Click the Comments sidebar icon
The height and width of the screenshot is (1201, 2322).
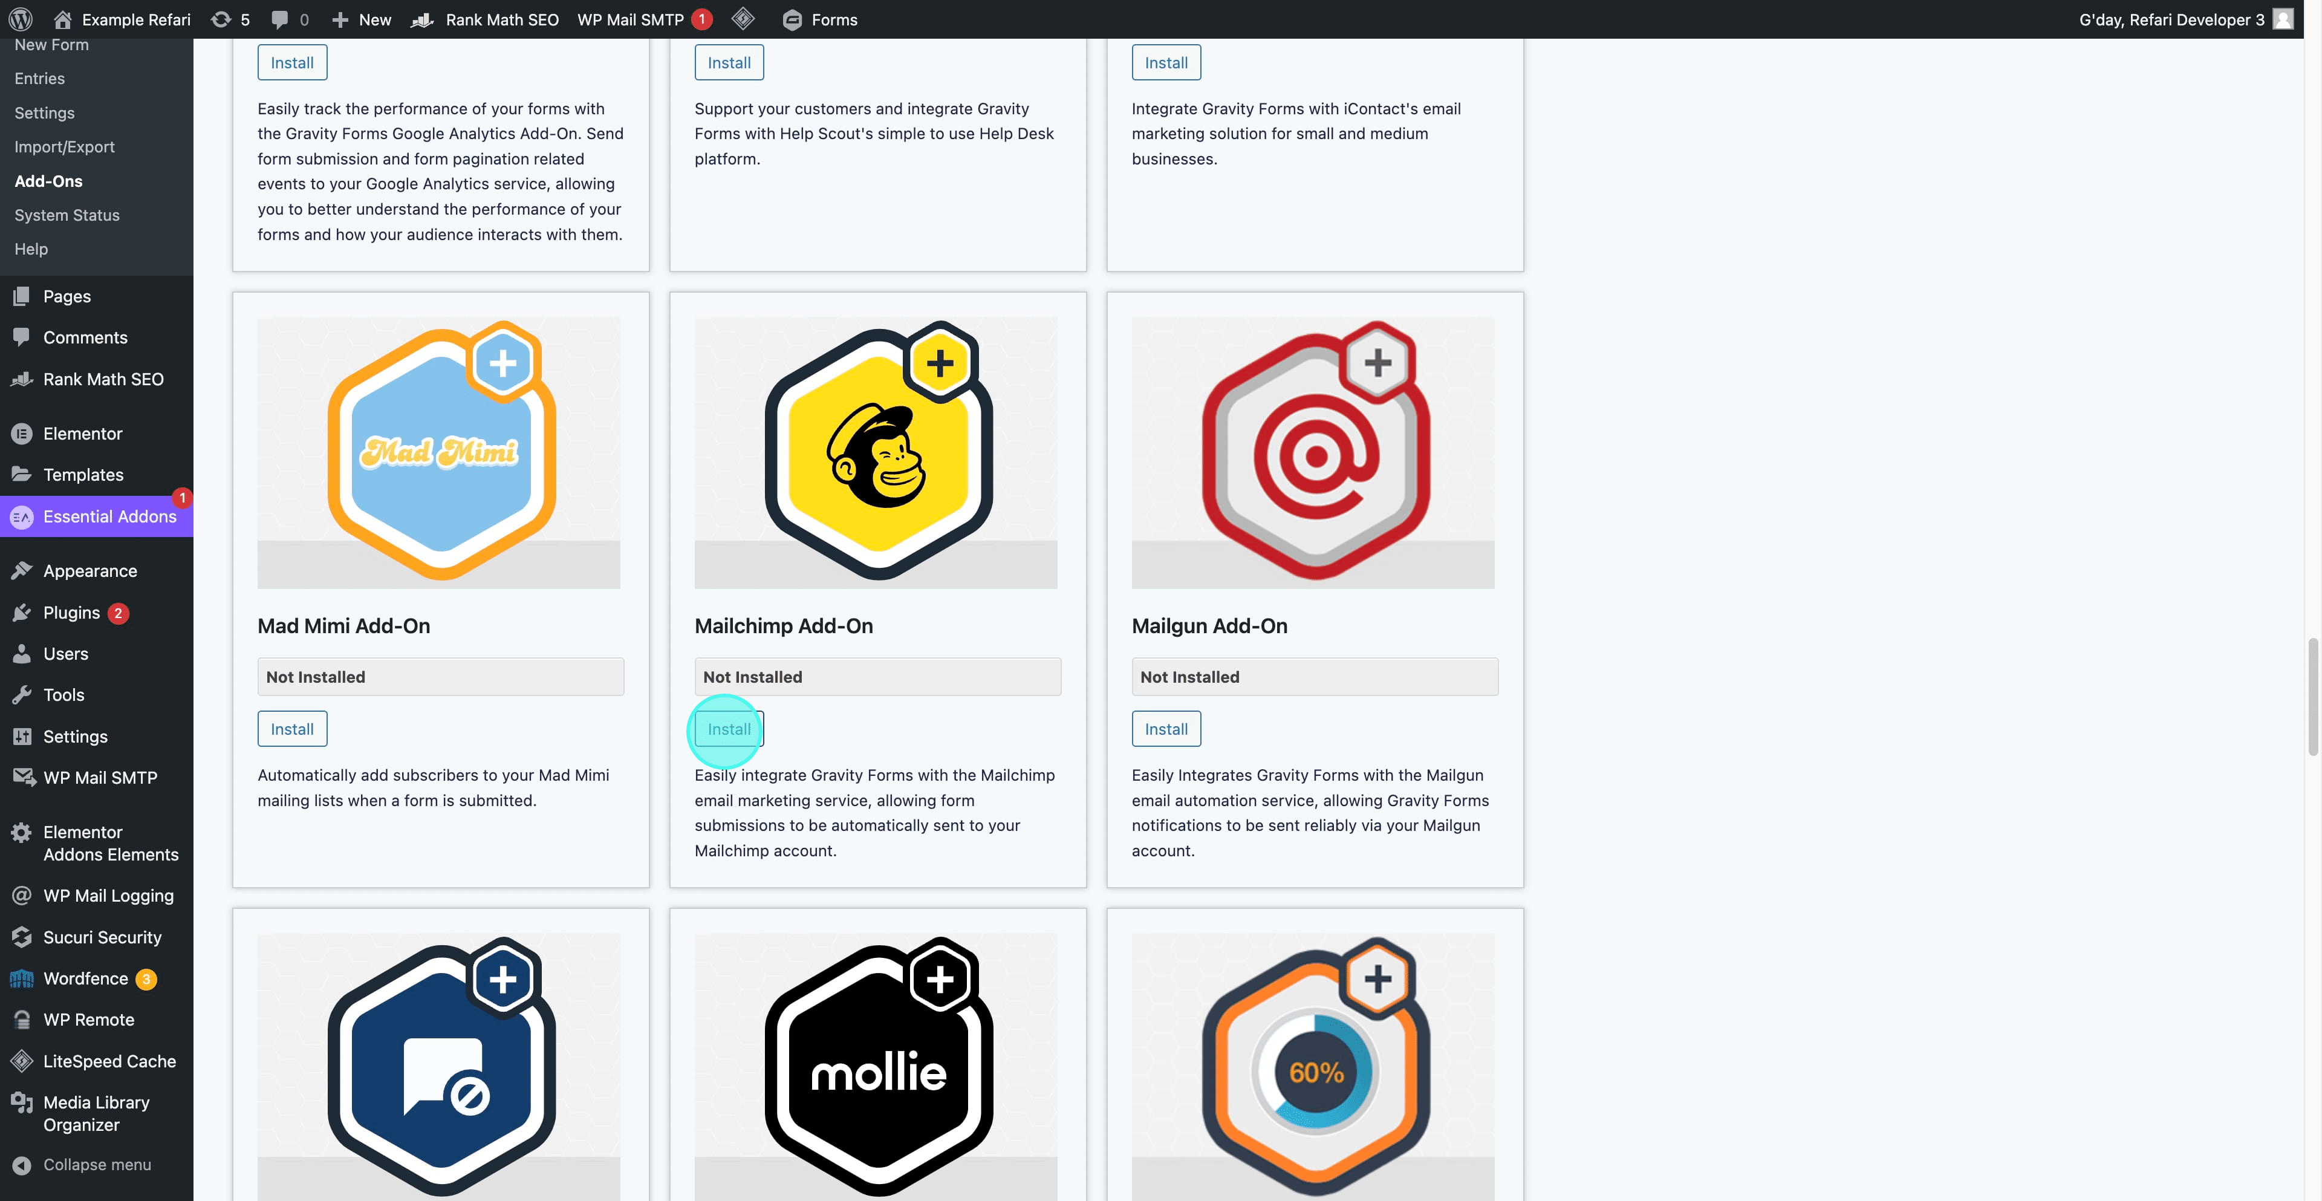[22, 337]
